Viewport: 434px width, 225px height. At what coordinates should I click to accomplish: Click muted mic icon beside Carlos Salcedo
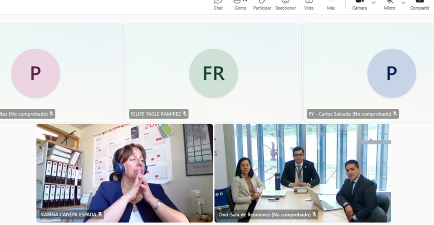395,114
